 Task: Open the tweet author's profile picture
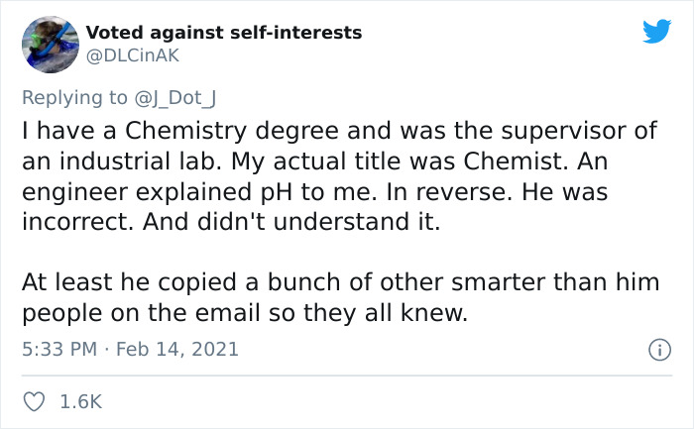[x=50, y=45]
